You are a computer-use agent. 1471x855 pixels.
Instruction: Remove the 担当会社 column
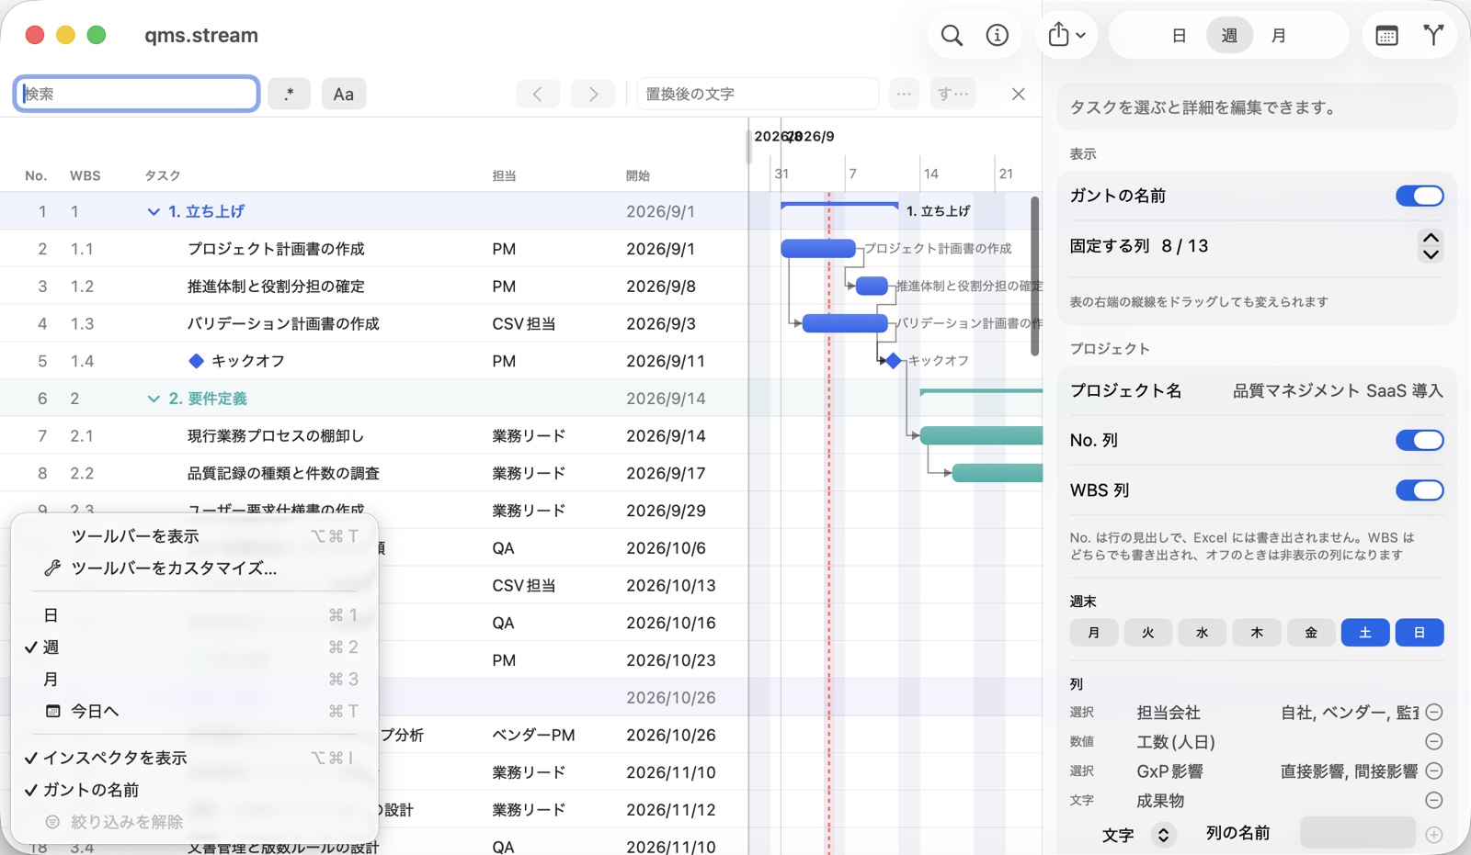click(1433, 713)
